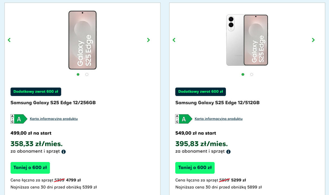
Task: Click right arrow on S25 Edge 256GB carousel
Action: click(x=148, y=40)
